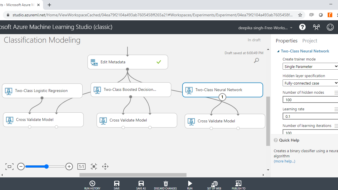The height and width of the screenshot is (190, 338).
Task: Reset zoom to actual size 1:1
Action: pyautogui.click(x=81, y=167)
